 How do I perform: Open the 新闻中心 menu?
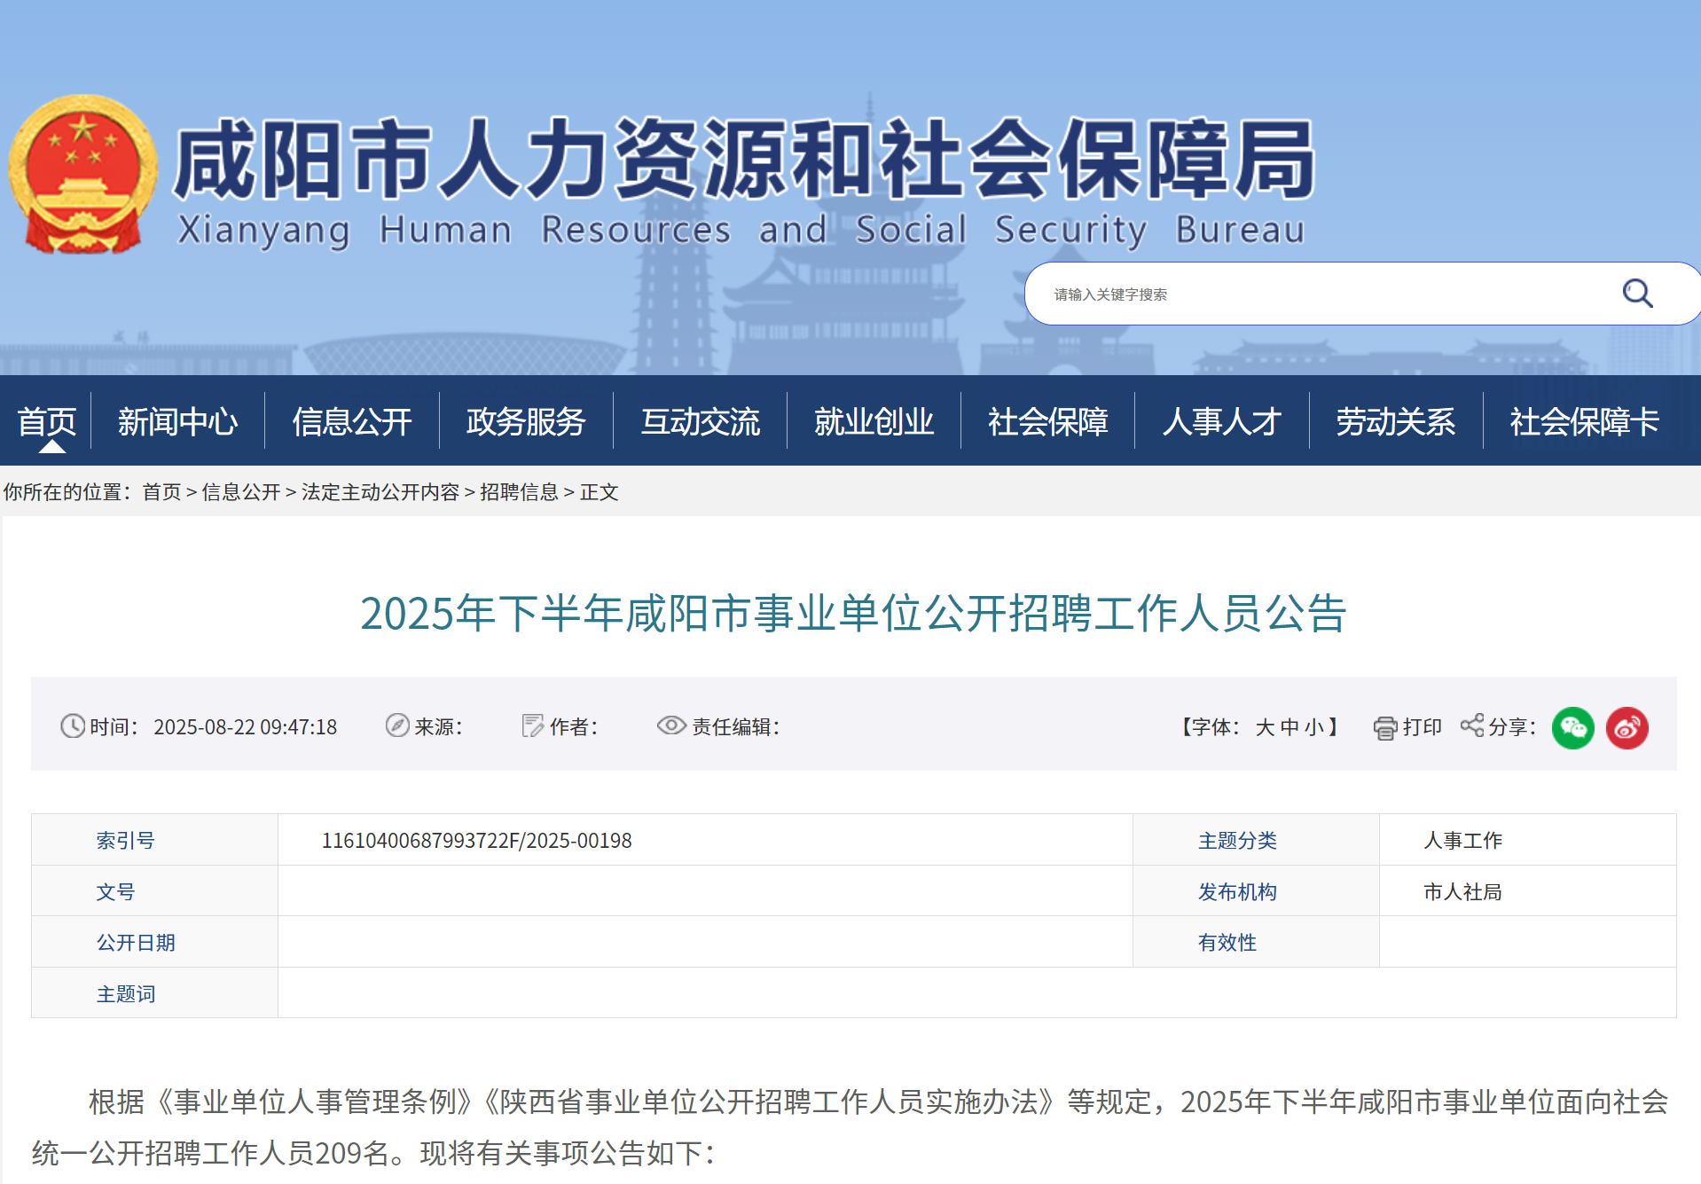tap(177, 421)
